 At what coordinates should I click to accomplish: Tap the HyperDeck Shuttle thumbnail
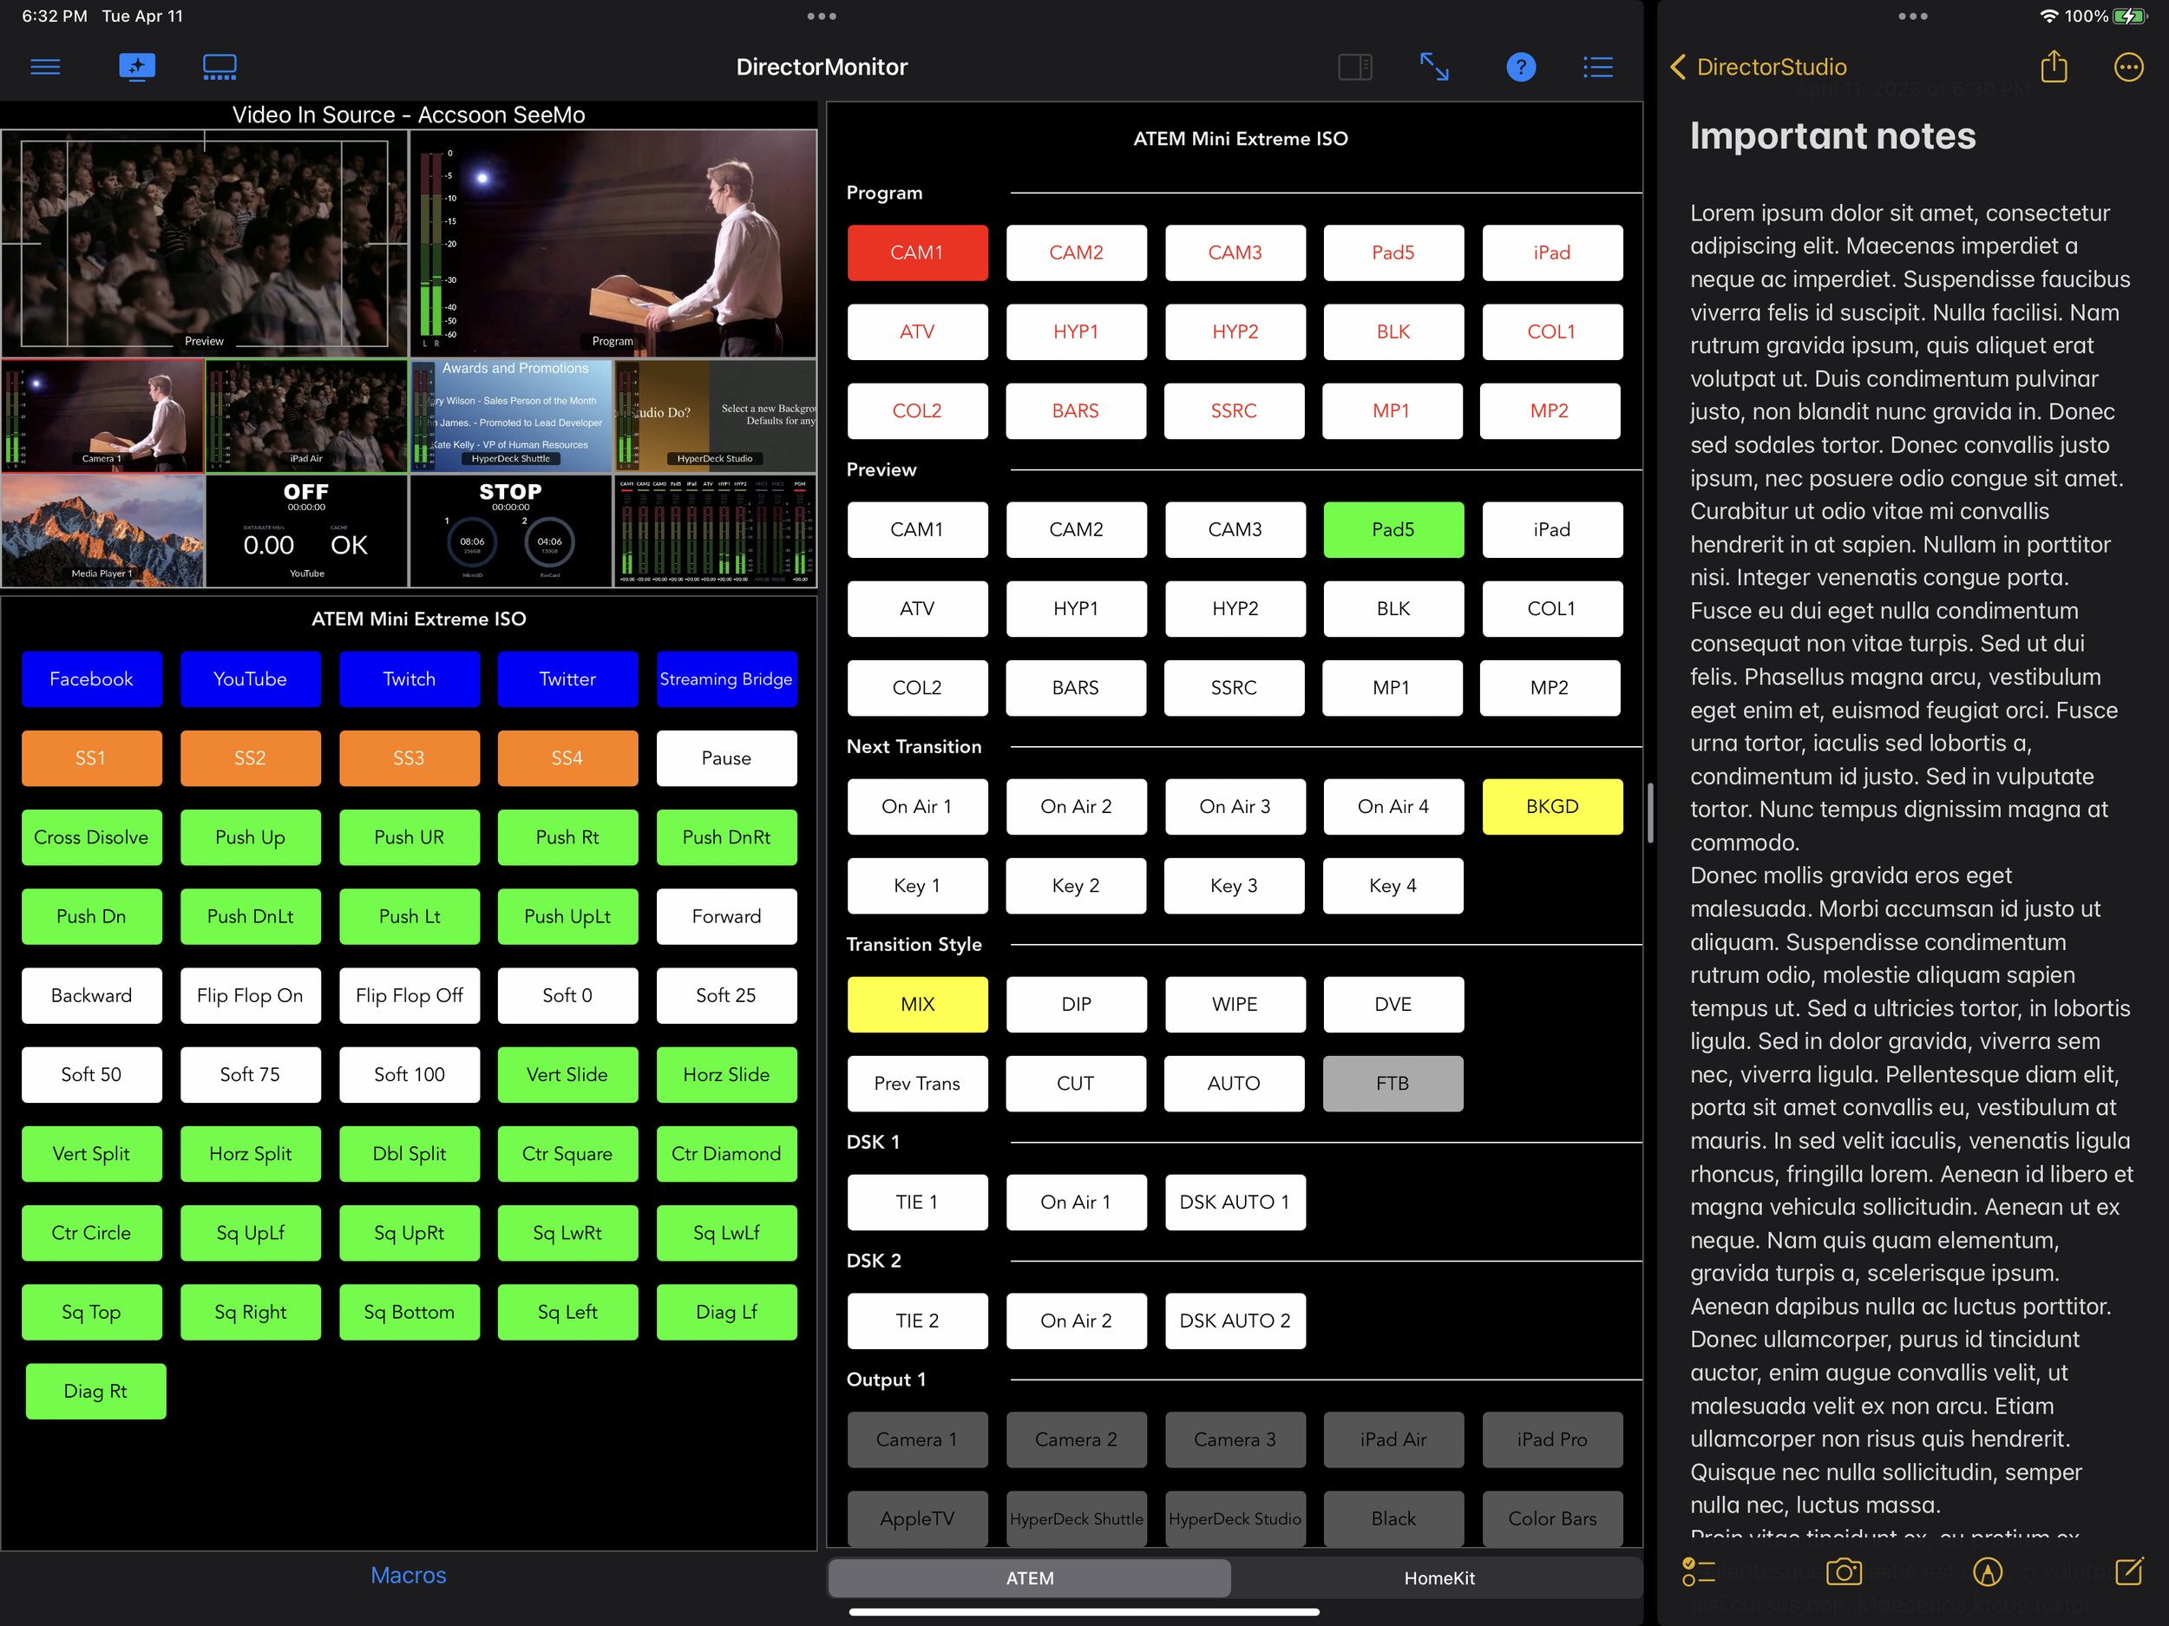tap(511, 416)
